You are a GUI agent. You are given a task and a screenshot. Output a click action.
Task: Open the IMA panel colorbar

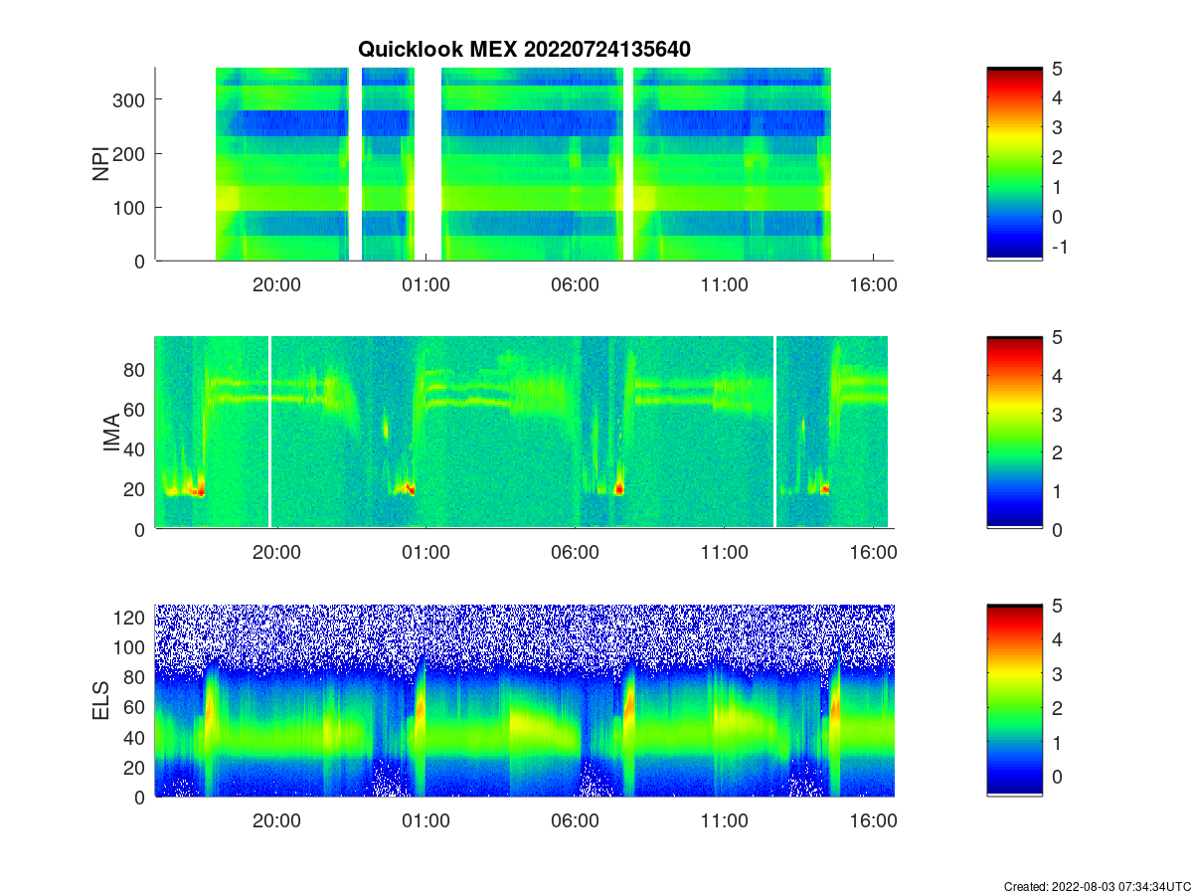[x=1015, y=433]
